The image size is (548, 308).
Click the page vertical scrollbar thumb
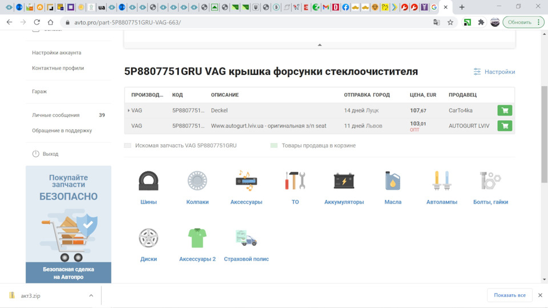544,135
